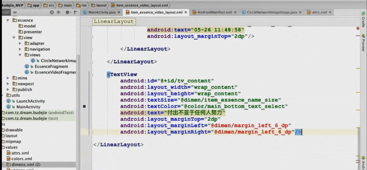Click the tv_content id attribute line
The width and height of the screenshot is (367, 170).
pyautogui.click(x=167, y=81)
